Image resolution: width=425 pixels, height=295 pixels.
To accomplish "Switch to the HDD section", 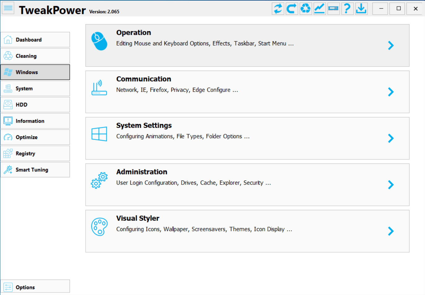I will 35,105.
